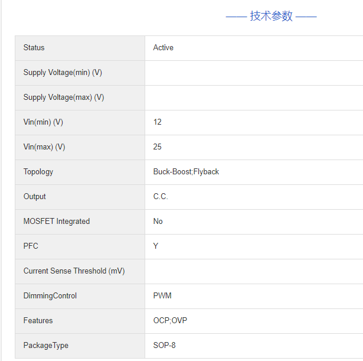
Task: Select the MOSFET Integrated value No
Action: [158, 222]
